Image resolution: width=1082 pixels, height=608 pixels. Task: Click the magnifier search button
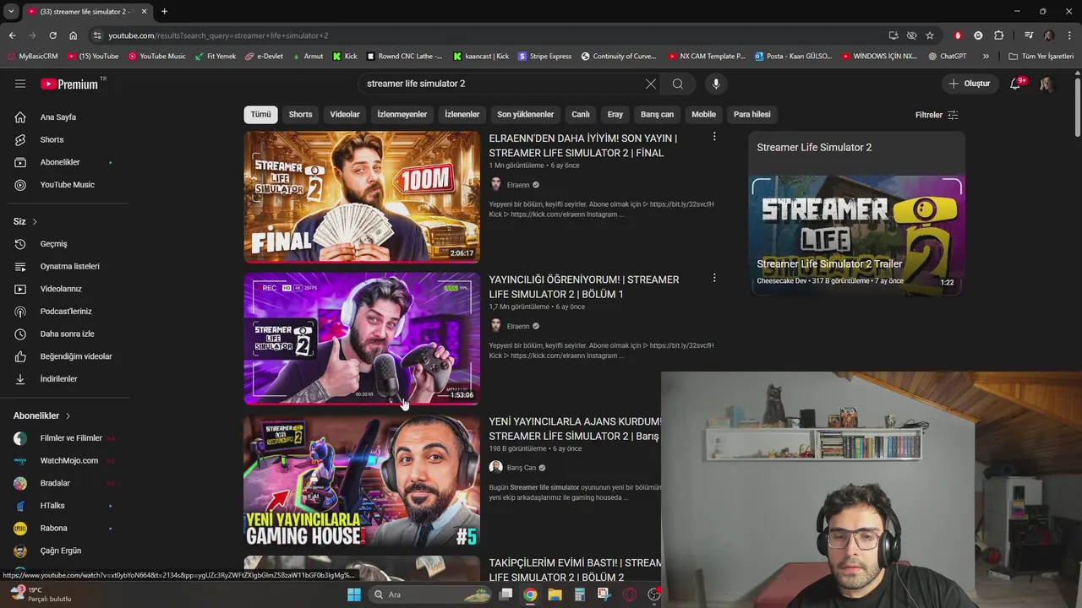677,84
